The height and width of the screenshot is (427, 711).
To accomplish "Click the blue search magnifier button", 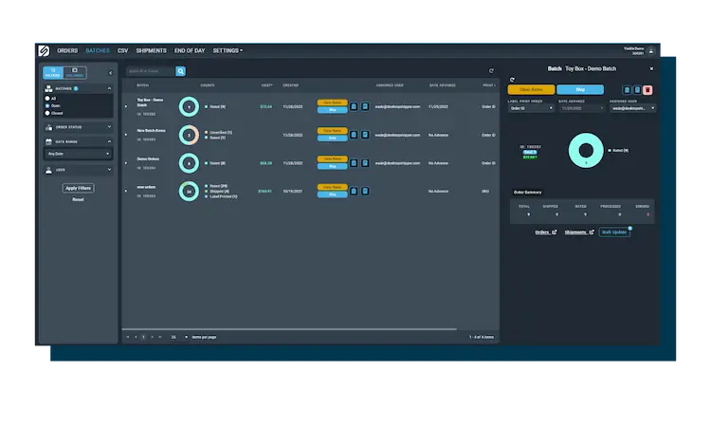I will [180, 71].
